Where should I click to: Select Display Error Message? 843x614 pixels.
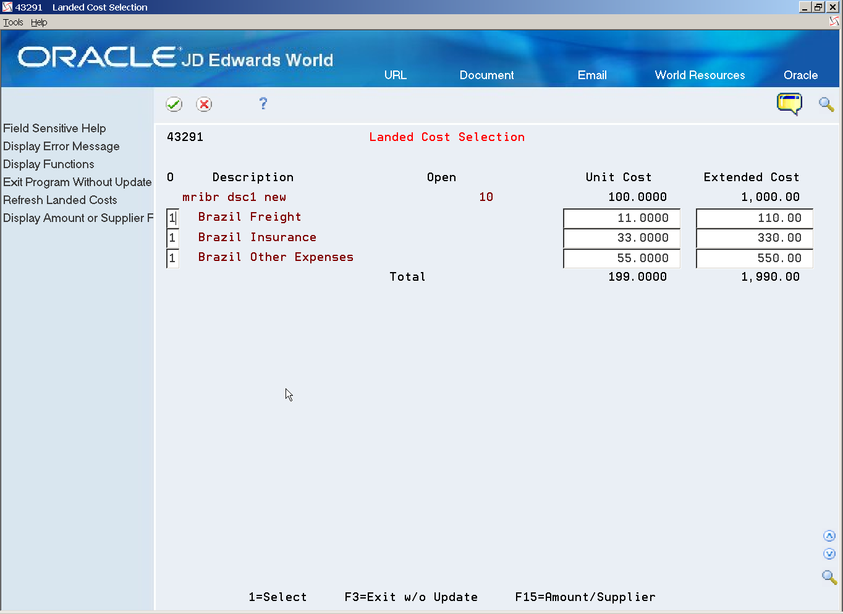point(61,146)
